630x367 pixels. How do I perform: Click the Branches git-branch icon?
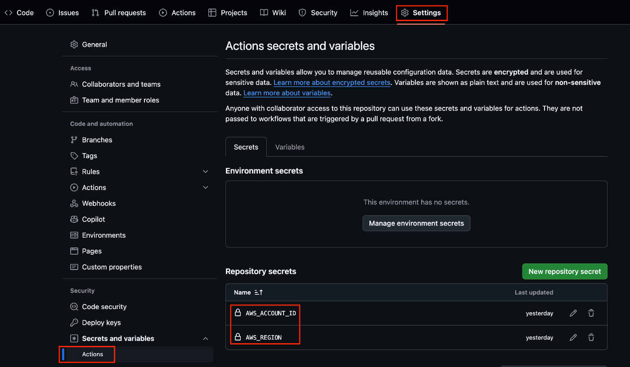[x=74, y=140]
